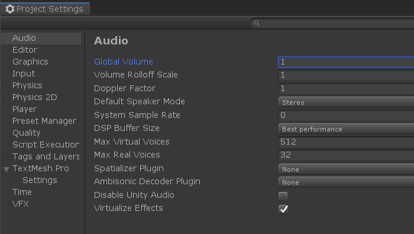Viewport: 414px width, 234px height.
Task: Click the System Sample Rate label
Action: click(x=137, y=116)
